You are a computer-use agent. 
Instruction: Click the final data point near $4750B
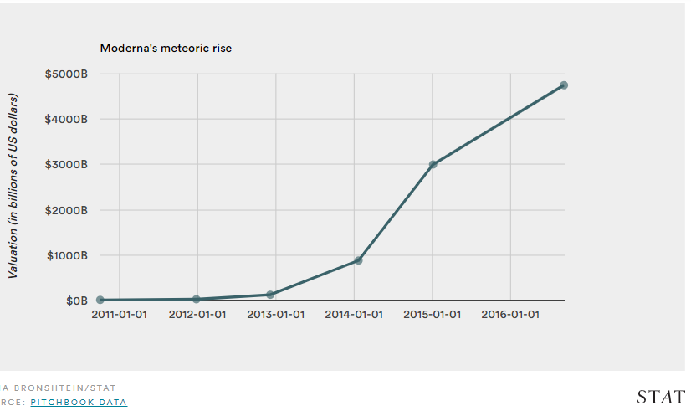pos(564,85)
